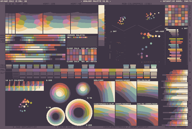192x129 pixels.
Task: Open the hue-brightness chart under %SAT:48
Action: pyautogui.click(x=84, y=23)
